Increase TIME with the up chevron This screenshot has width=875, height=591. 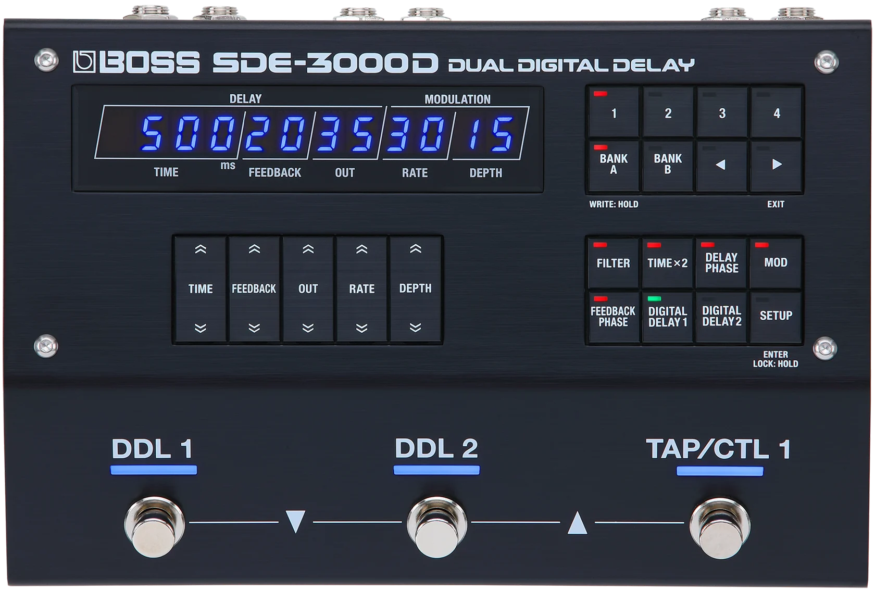tap(201, 249)
